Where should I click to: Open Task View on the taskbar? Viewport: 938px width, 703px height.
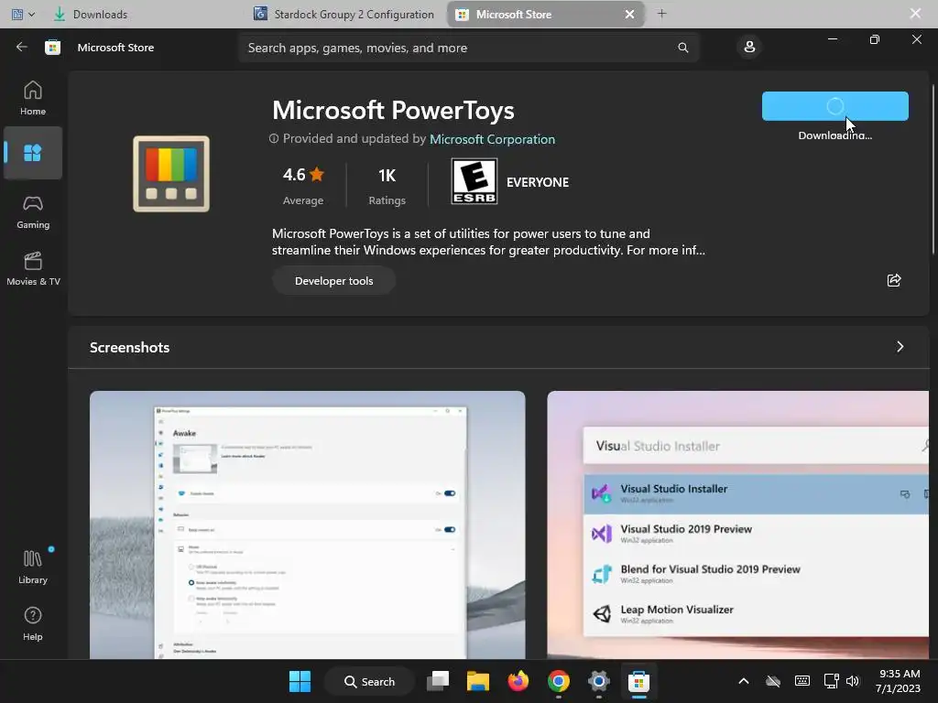click(438, 681)
